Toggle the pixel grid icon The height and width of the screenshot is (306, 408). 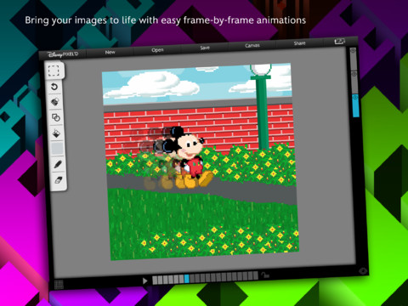tap(59, 285)
